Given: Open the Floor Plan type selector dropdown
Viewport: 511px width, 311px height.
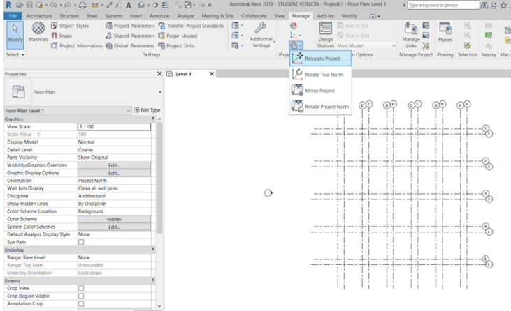Looking at the screenshot, I should 160,92.
